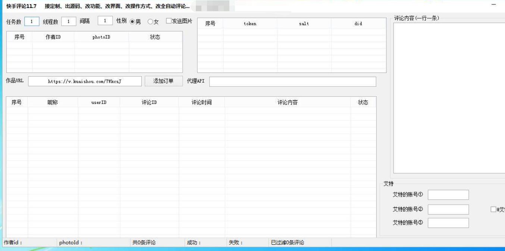The width and height of the screenshot is (505, 251).
Task: Click the 状态 header in order table
Action: point(155,37)
